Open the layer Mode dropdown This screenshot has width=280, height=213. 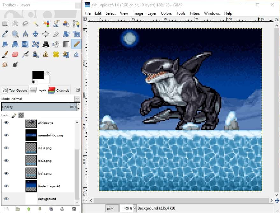pos(77,99)
